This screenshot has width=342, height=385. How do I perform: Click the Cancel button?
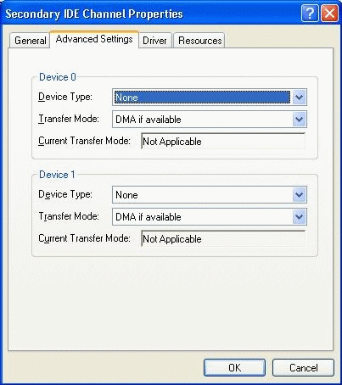click(303, 368)
